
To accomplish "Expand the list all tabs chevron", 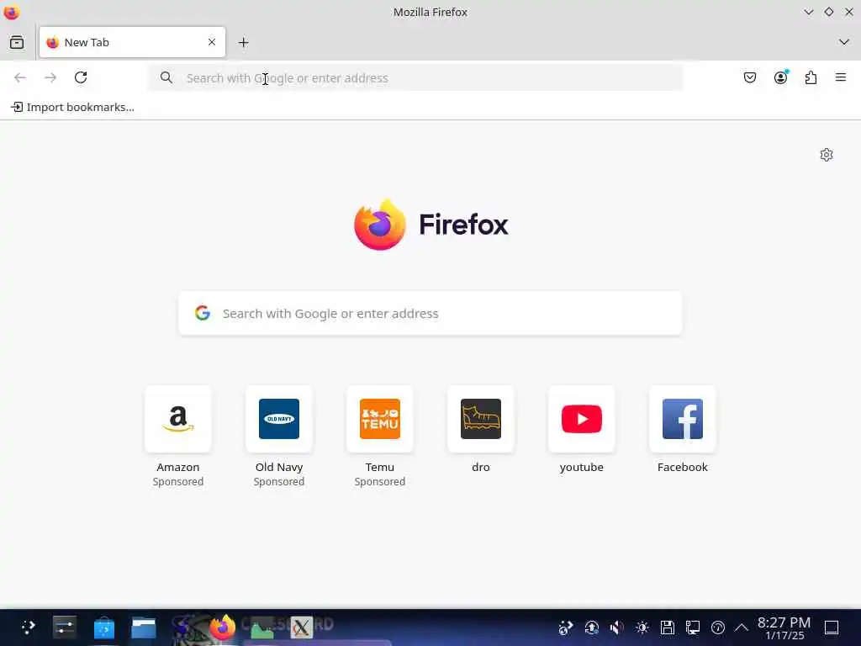I will click(844, 42).
